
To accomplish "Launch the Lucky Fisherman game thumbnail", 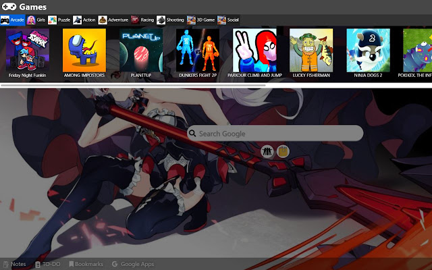I will (311, 50).
